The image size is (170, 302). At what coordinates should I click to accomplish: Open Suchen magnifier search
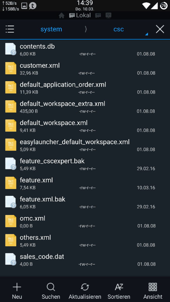[51, 287]
